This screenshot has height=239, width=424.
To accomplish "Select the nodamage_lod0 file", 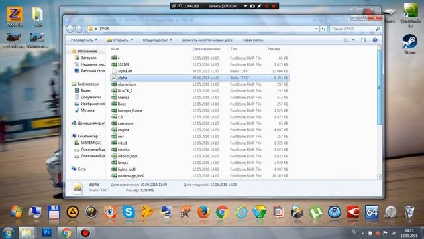I will click(200, 175).
